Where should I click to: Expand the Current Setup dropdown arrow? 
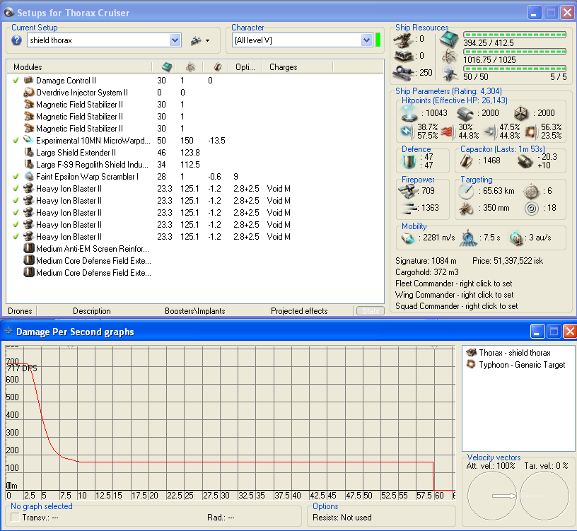click(x=175, y=40)
